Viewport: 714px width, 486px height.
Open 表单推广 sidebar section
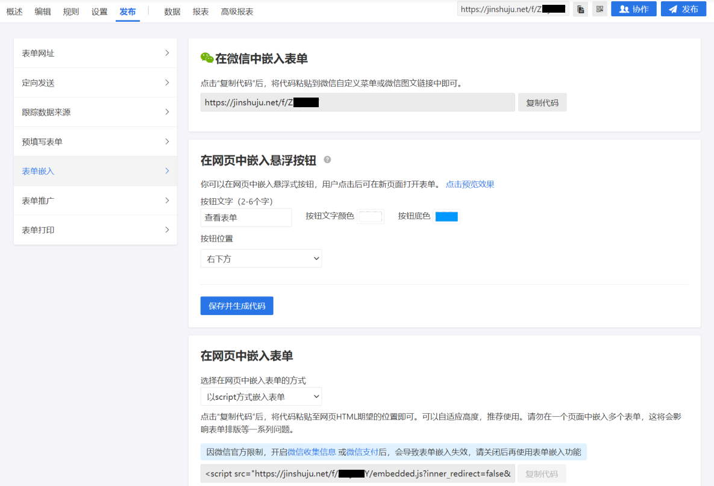click(x=95, y=201)
